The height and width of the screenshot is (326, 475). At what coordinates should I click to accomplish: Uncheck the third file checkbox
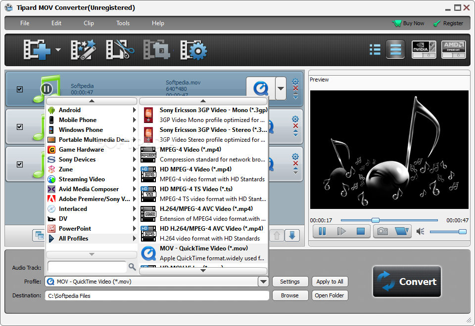tap(20, 164)
